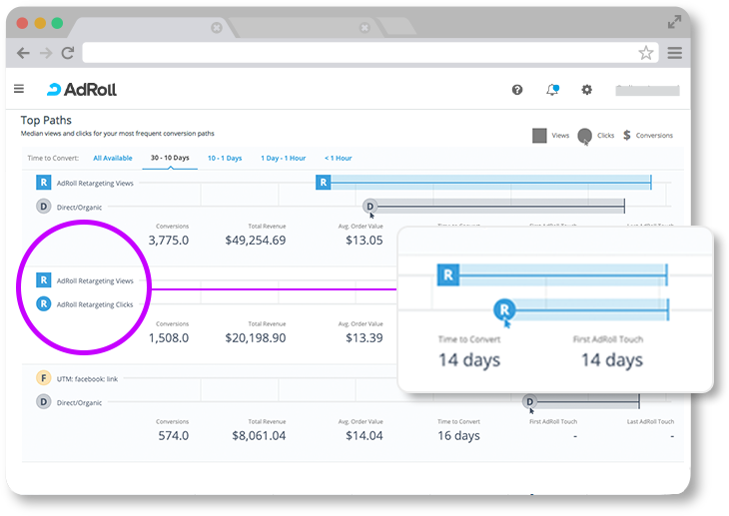The image size is (729, 516).
Task: Click the $13.39 average order value
Action: (364, 338)
